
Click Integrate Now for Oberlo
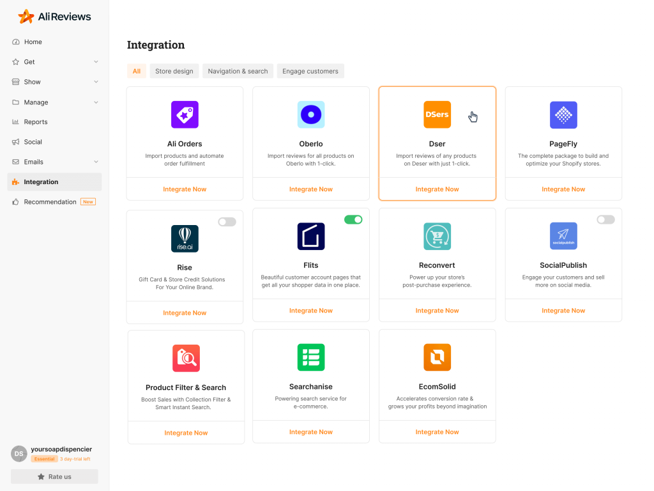pos(311,189)
